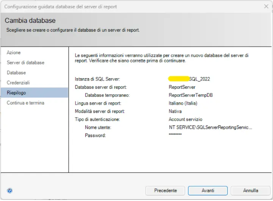273x201 pixels.
Task: Click the Le seguenti informazioni paragraph
Action: coord(162,58)
